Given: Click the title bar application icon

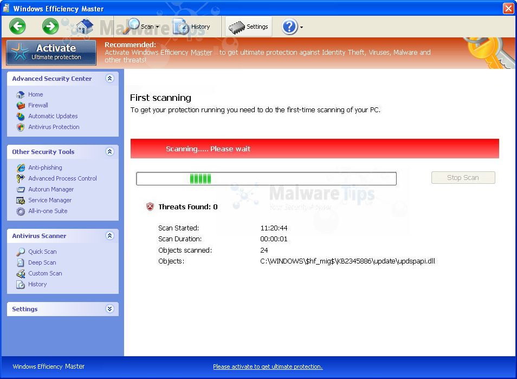Looking at the screenshot, I should click(x=6, y=8).
